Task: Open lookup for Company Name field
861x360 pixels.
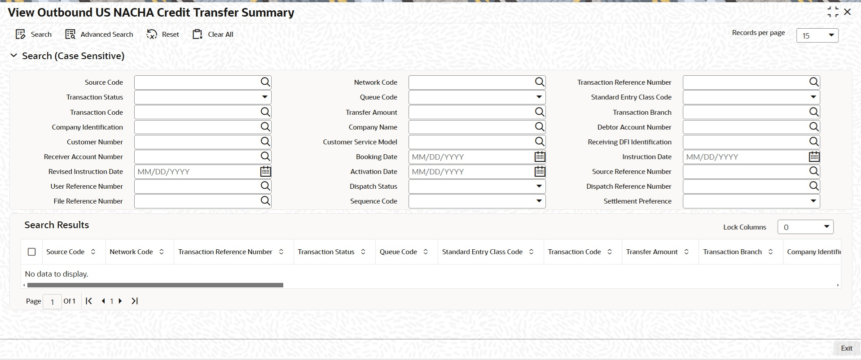Action: 540,127
